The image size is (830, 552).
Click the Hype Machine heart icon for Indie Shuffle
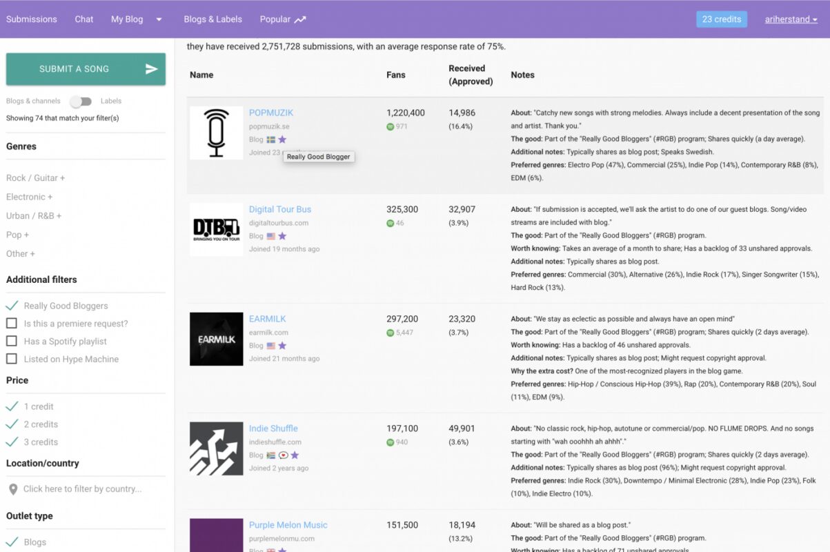coord(283,455)
